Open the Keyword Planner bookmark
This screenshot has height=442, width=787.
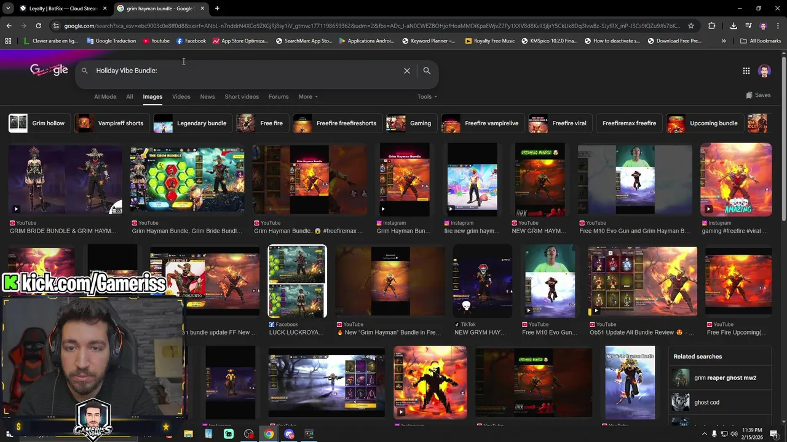click(x=429, y=41)
